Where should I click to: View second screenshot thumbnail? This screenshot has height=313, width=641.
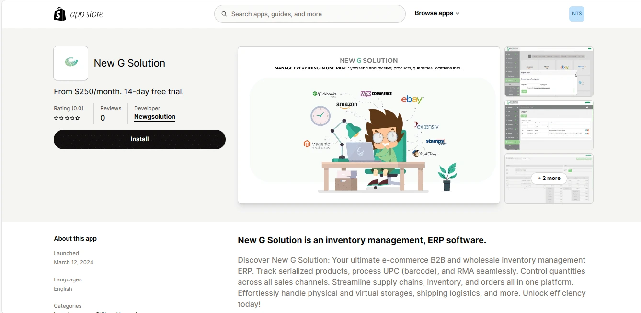[x=549, y=125]
